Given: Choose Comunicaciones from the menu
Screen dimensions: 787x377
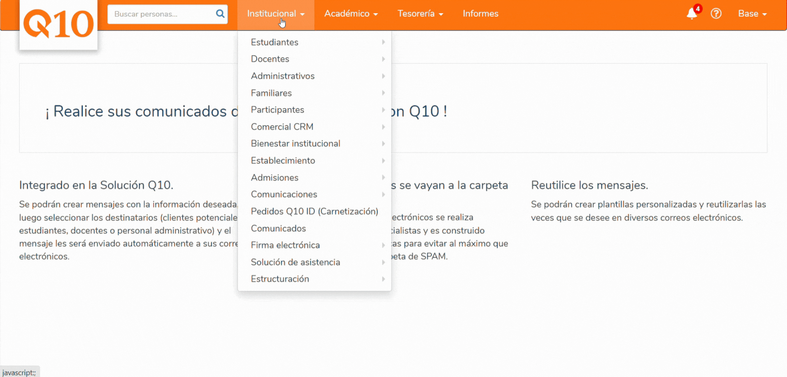Looking at the screenshot, I should coord(314,194).
